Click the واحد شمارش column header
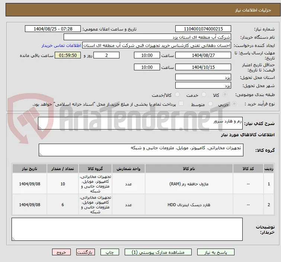The width and height of the screenshot is (281, 262). point(128,169)
